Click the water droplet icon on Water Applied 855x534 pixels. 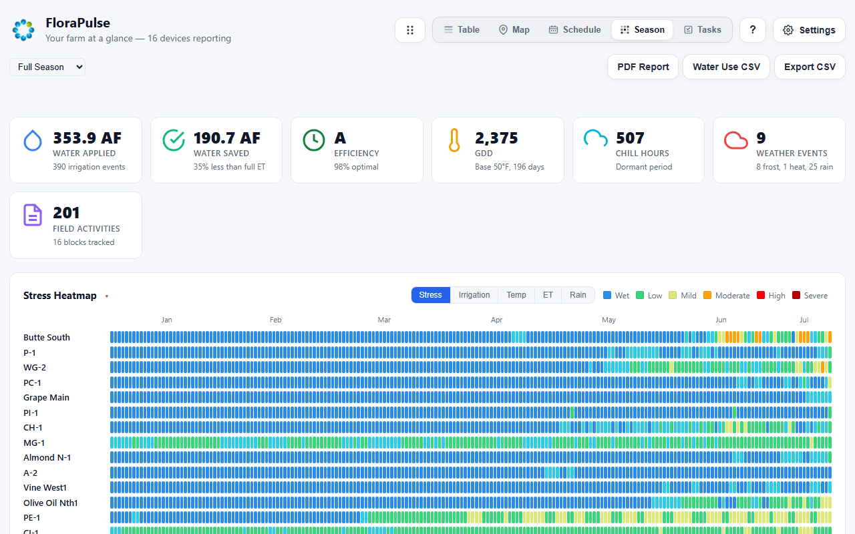tap(33, 141)
